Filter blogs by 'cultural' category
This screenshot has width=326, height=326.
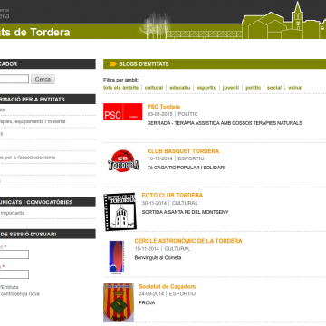154,88
